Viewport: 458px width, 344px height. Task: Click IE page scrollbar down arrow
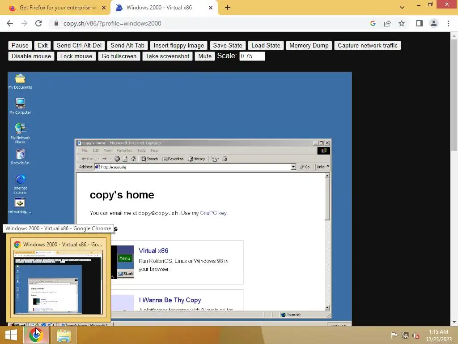(327, 307)
